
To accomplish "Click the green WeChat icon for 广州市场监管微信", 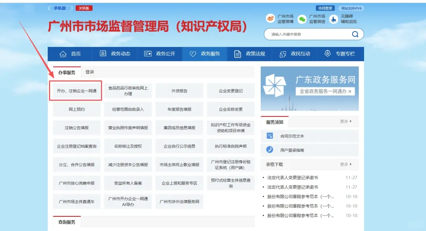I will pos(302,18).
